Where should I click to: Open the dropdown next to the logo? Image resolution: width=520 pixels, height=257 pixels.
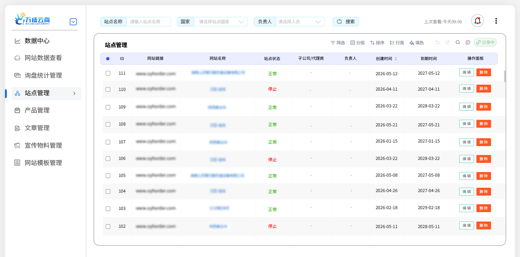[x=73, y=22]
